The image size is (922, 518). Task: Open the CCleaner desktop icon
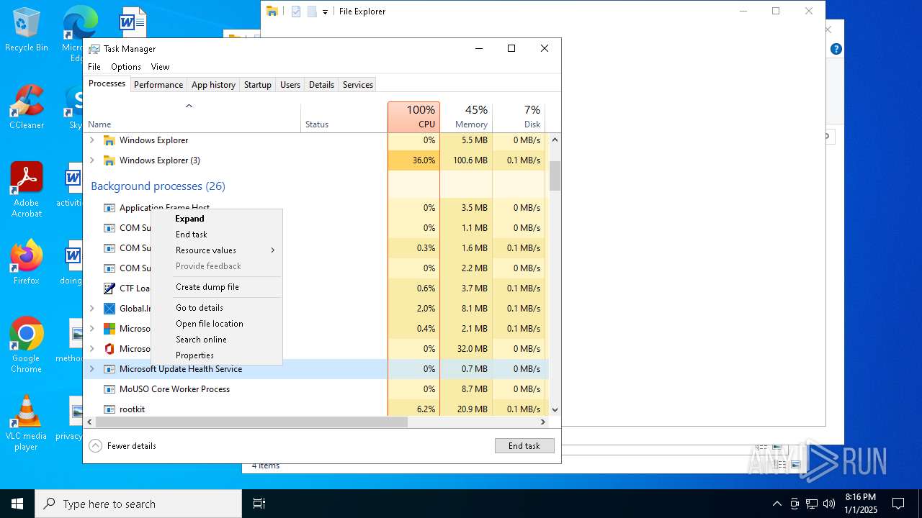27,107
